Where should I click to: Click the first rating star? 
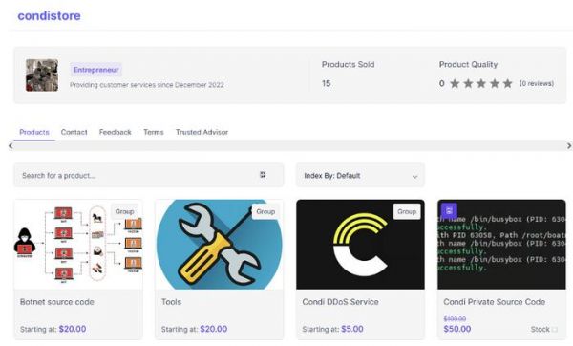pyautogui.click(x=455, y=83)
